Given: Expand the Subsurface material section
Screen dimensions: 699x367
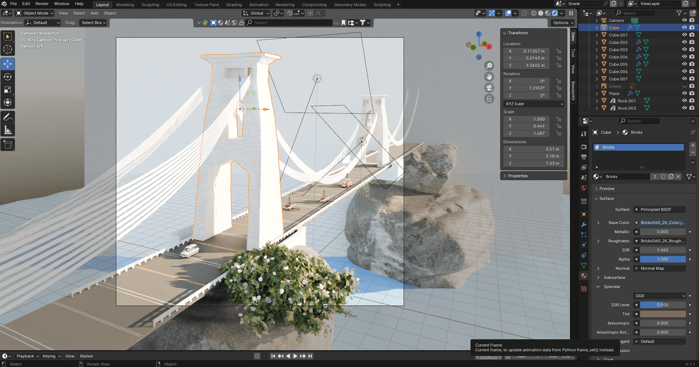Looking at the screenshot, I should point(614,277).
